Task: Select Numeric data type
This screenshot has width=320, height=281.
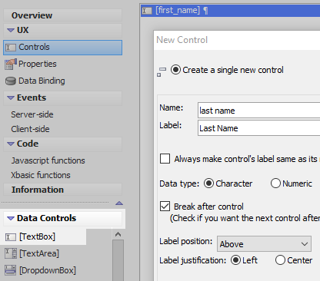Action: (x=275, y=183)
